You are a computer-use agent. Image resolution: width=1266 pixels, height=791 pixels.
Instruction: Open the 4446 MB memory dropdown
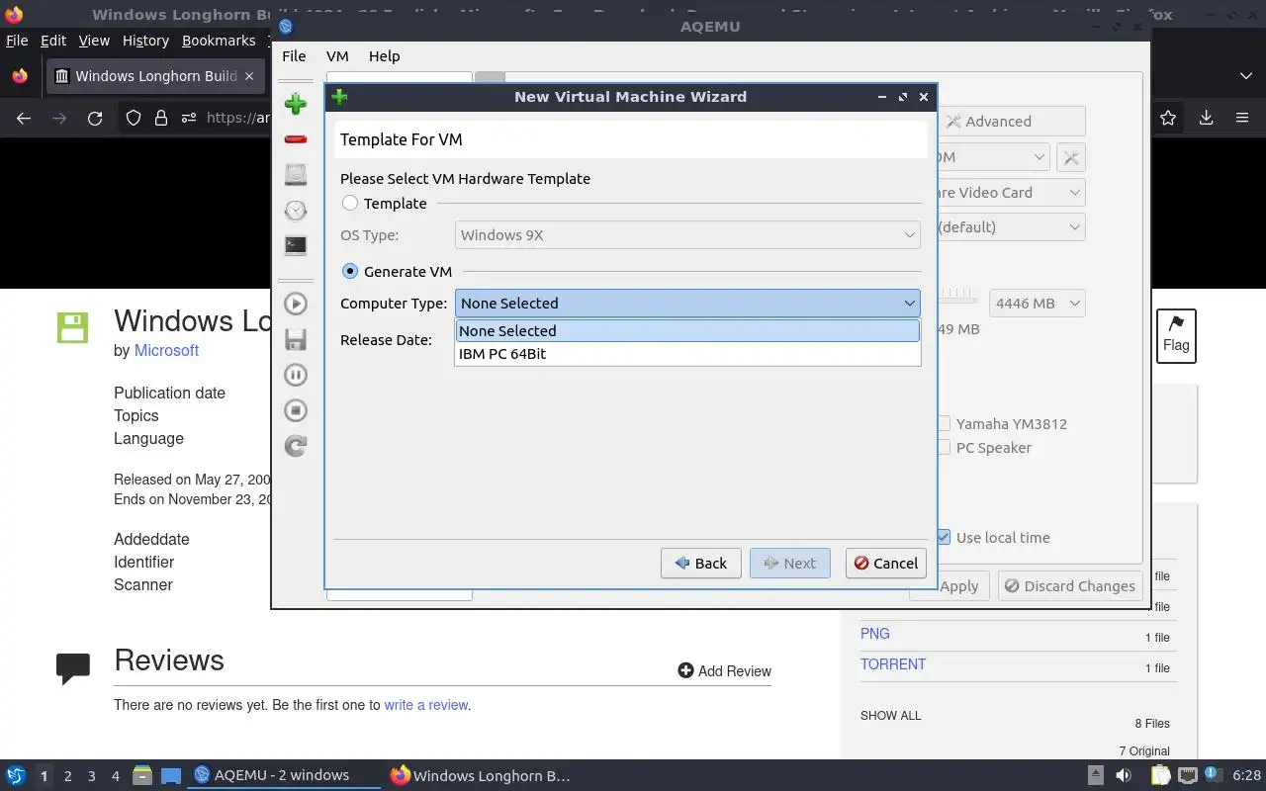[1037, 304]
